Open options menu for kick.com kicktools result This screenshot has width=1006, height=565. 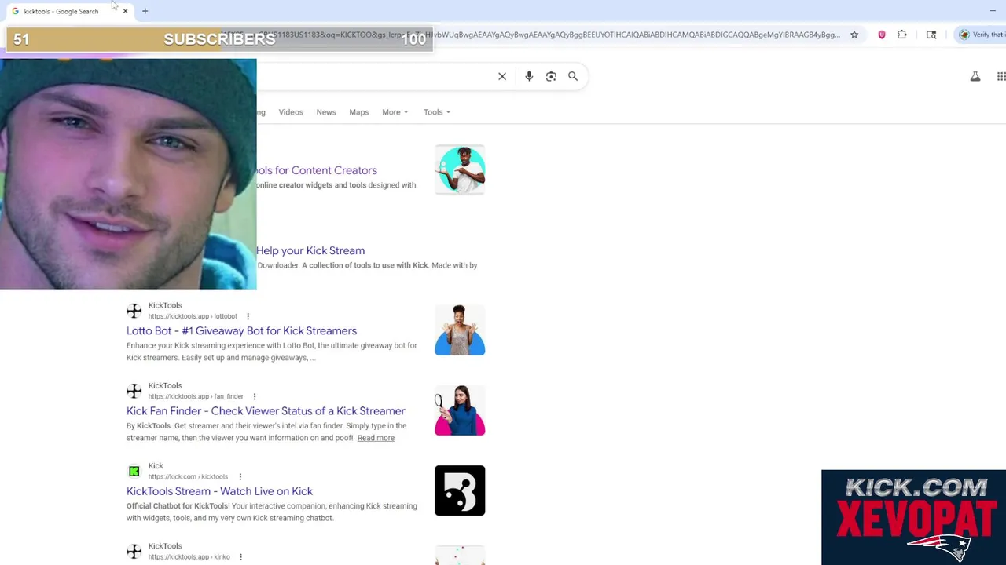click(x=240, y=476)
